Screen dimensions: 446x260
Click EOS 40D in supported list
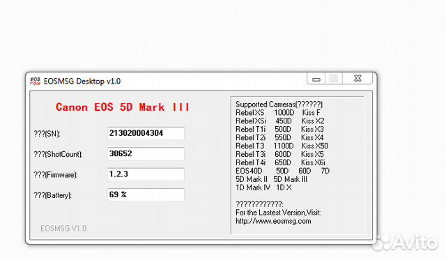point(249,171)
